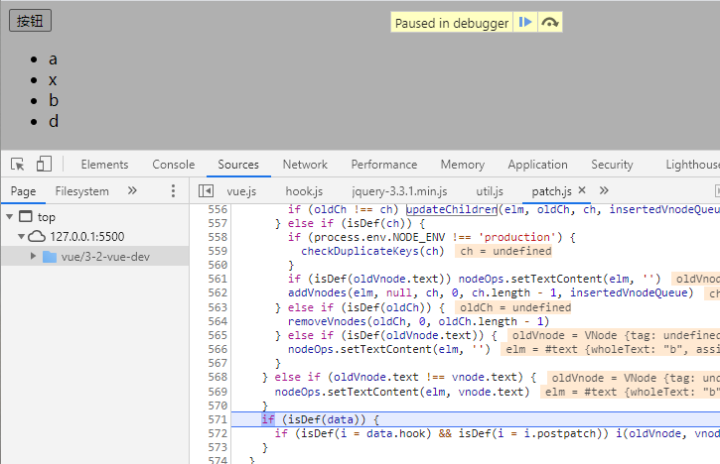The height and width of the screenshot is (464, 720).
Task: Resume script execution from paused overlay
Action: [525, 22]
